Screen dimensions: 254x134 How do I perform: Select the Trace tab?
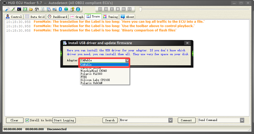tap(93, 16)
